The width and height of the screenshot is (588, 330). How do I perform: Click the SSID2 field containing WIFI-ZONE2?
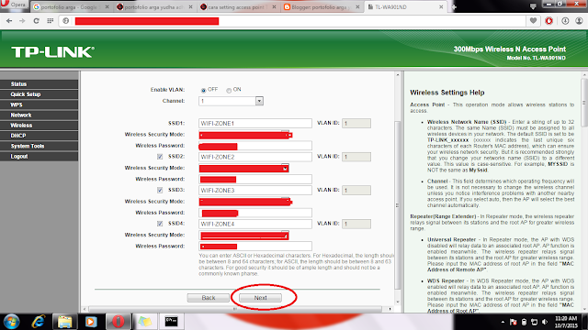click(255, 157)
